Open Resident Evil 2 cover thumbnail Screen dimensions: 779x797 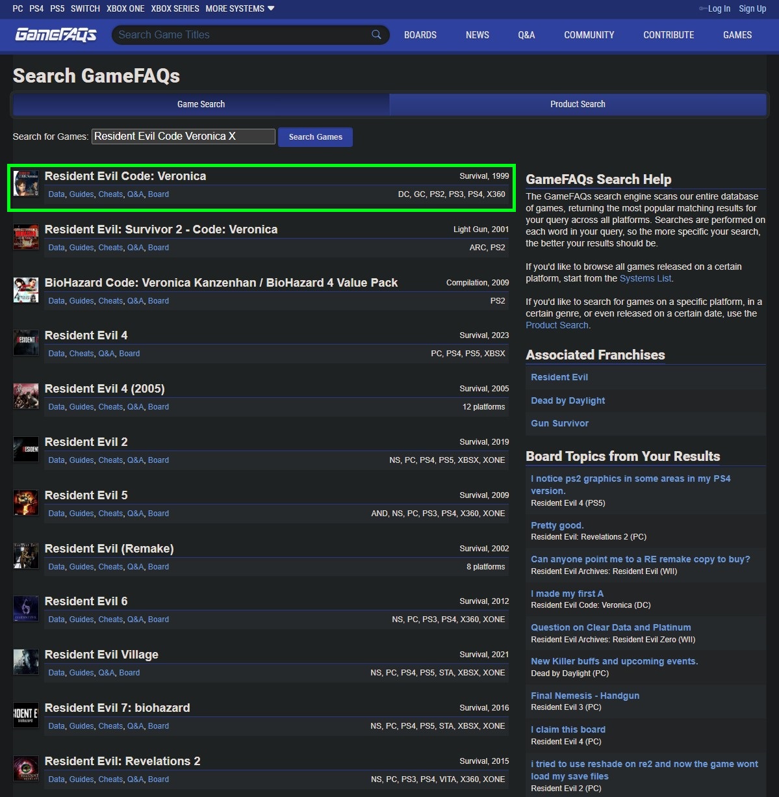26,449
